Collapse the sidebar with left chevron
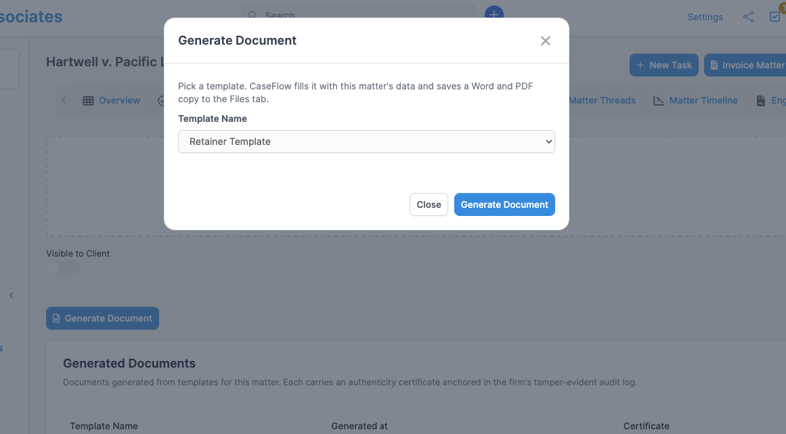The width and height of the screenshot is (786, 434). (x=11, y=296)
